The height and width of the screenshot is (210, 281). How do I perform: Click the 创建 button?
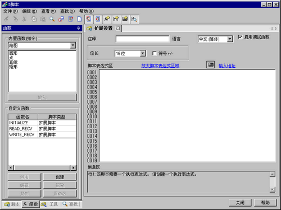point(60,177)
